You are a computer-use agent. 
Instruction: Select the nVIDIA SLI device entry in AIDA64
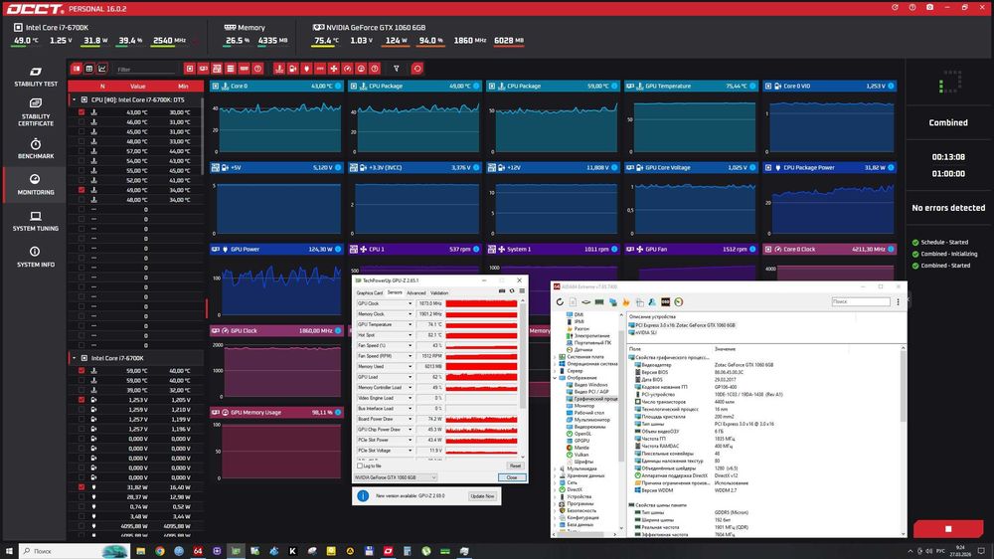click(x=646, y=332)
